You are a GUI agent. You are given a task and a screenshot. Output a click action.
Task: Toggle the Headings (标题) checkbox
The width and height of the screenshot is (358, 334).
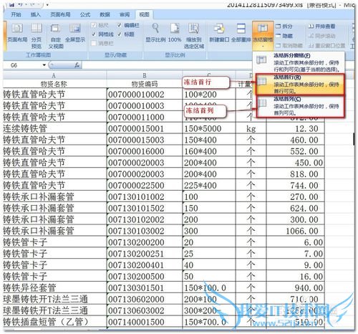(120, 34)
